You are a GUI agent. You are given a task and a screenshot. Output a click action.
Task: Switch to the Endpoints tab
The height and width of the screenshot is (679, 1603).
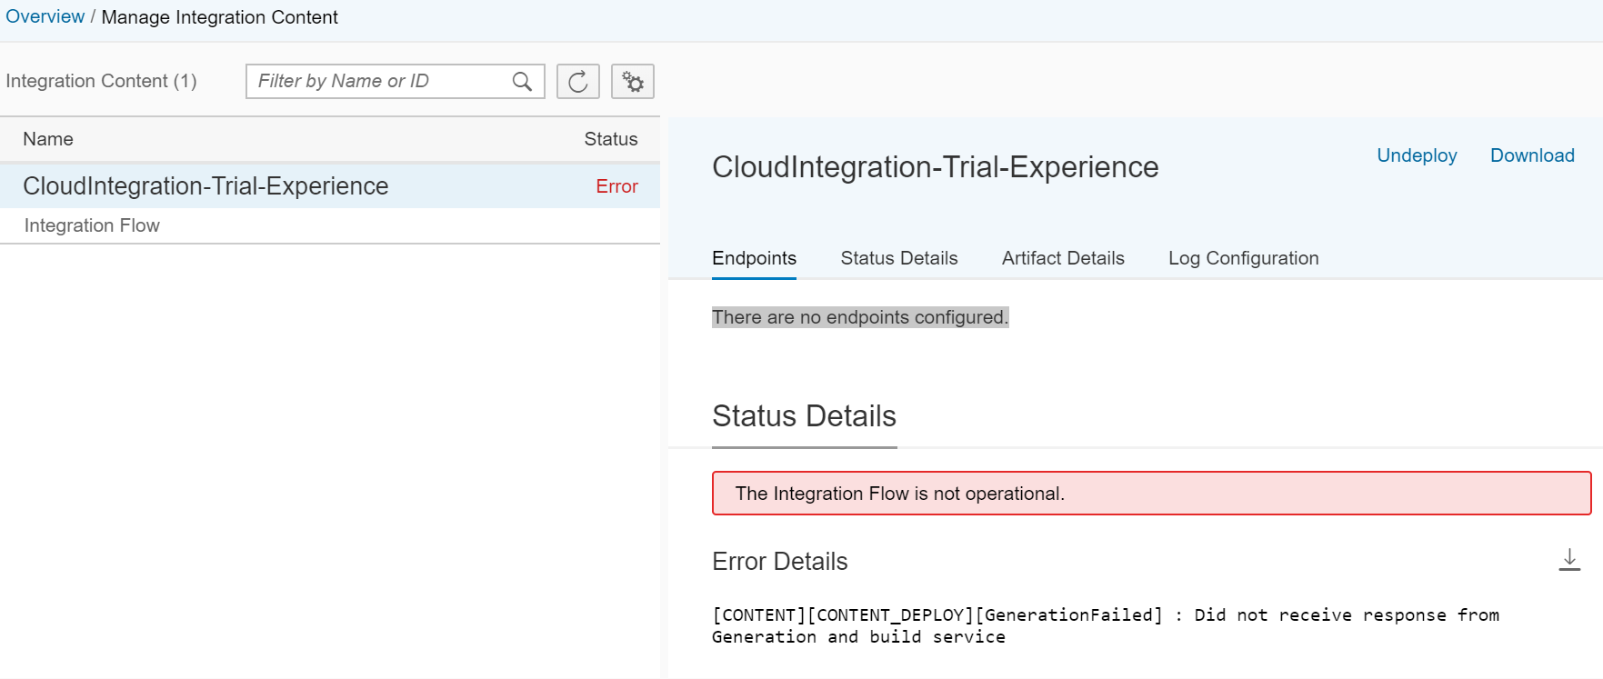pos(754,258)
